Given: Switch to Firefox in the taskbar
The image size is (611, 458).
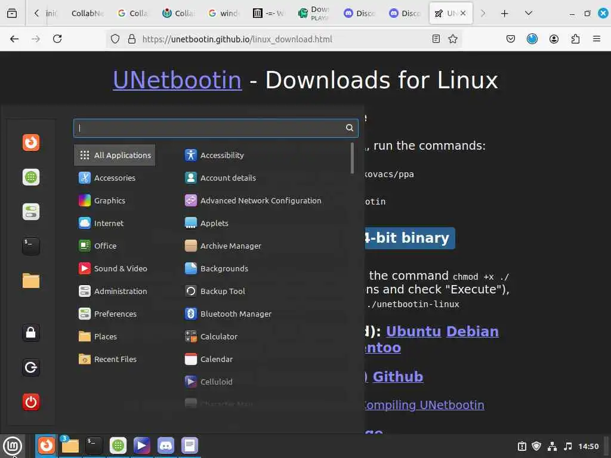Looking at the screenshot, I should pyautogui.click(x=47, y=445).
